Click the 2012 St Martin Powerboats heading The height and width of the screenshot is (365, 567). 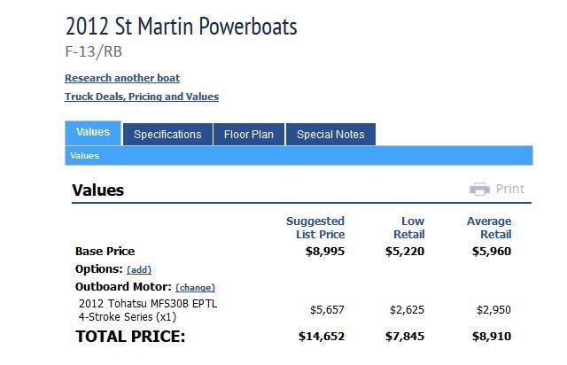[181, 26]
